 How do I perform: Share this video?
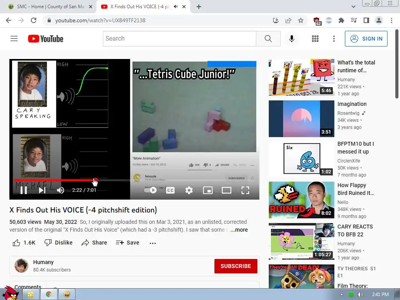(94, 243)
